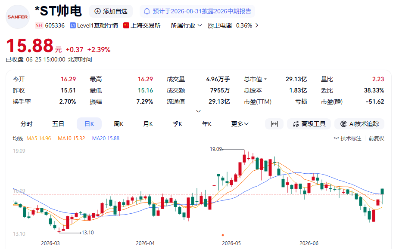This screenshot has height=249, width=396.
Task: Open 高级工具 advanced tools
Action: (x=309, y=124)
